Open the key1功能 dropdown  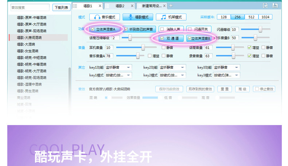118,67
